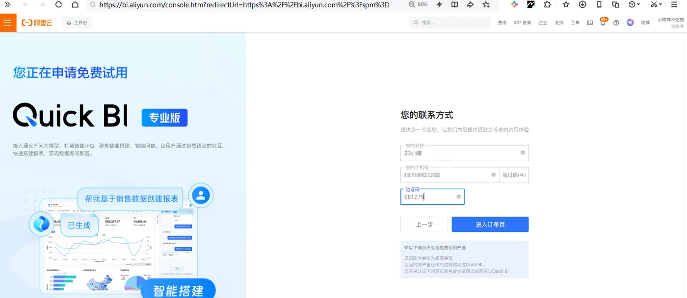Viewport: 687px width, 298px height.
Task: Click the colorful sparkle extension icon
Action: 514,4
